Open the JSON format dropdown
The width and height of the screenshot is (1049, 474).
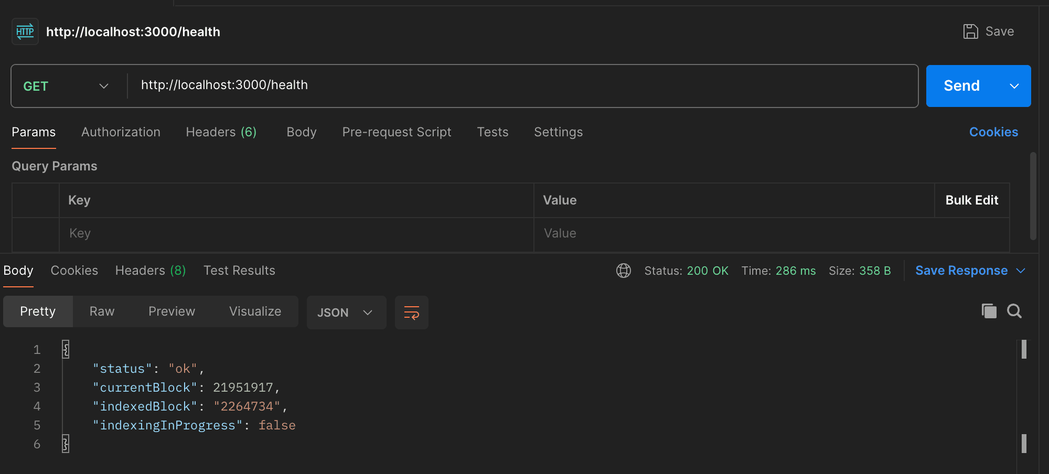[346, 313]
